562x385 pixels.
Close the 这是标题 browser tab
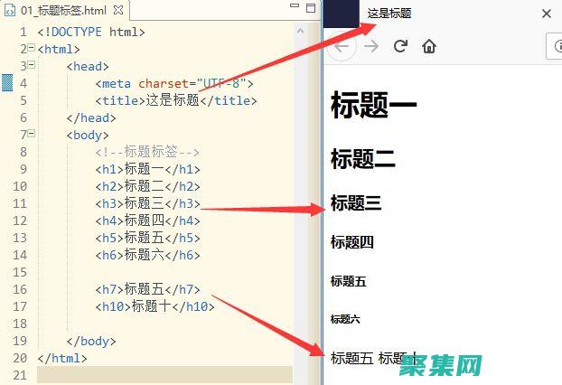tap(547, 14)
